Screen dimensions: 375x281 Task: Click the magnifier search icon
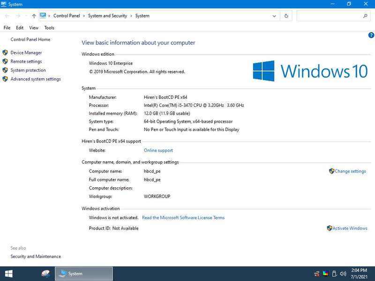365,16
